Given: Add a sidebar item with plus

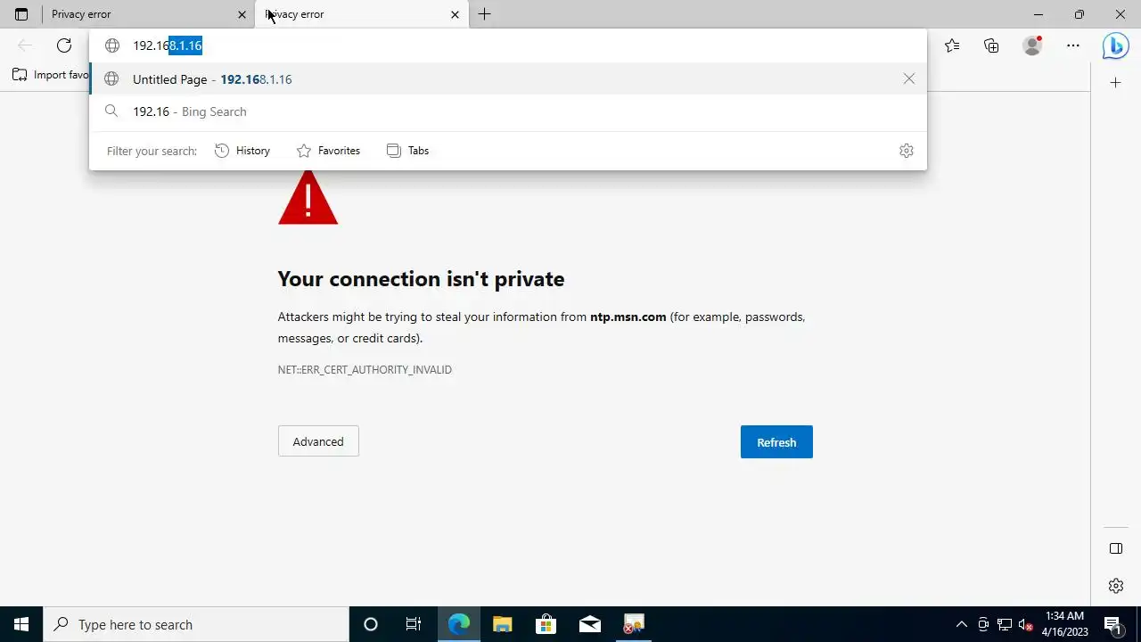Looking at the screenshot, I should pyautogui.click(x=1116, y=83).
